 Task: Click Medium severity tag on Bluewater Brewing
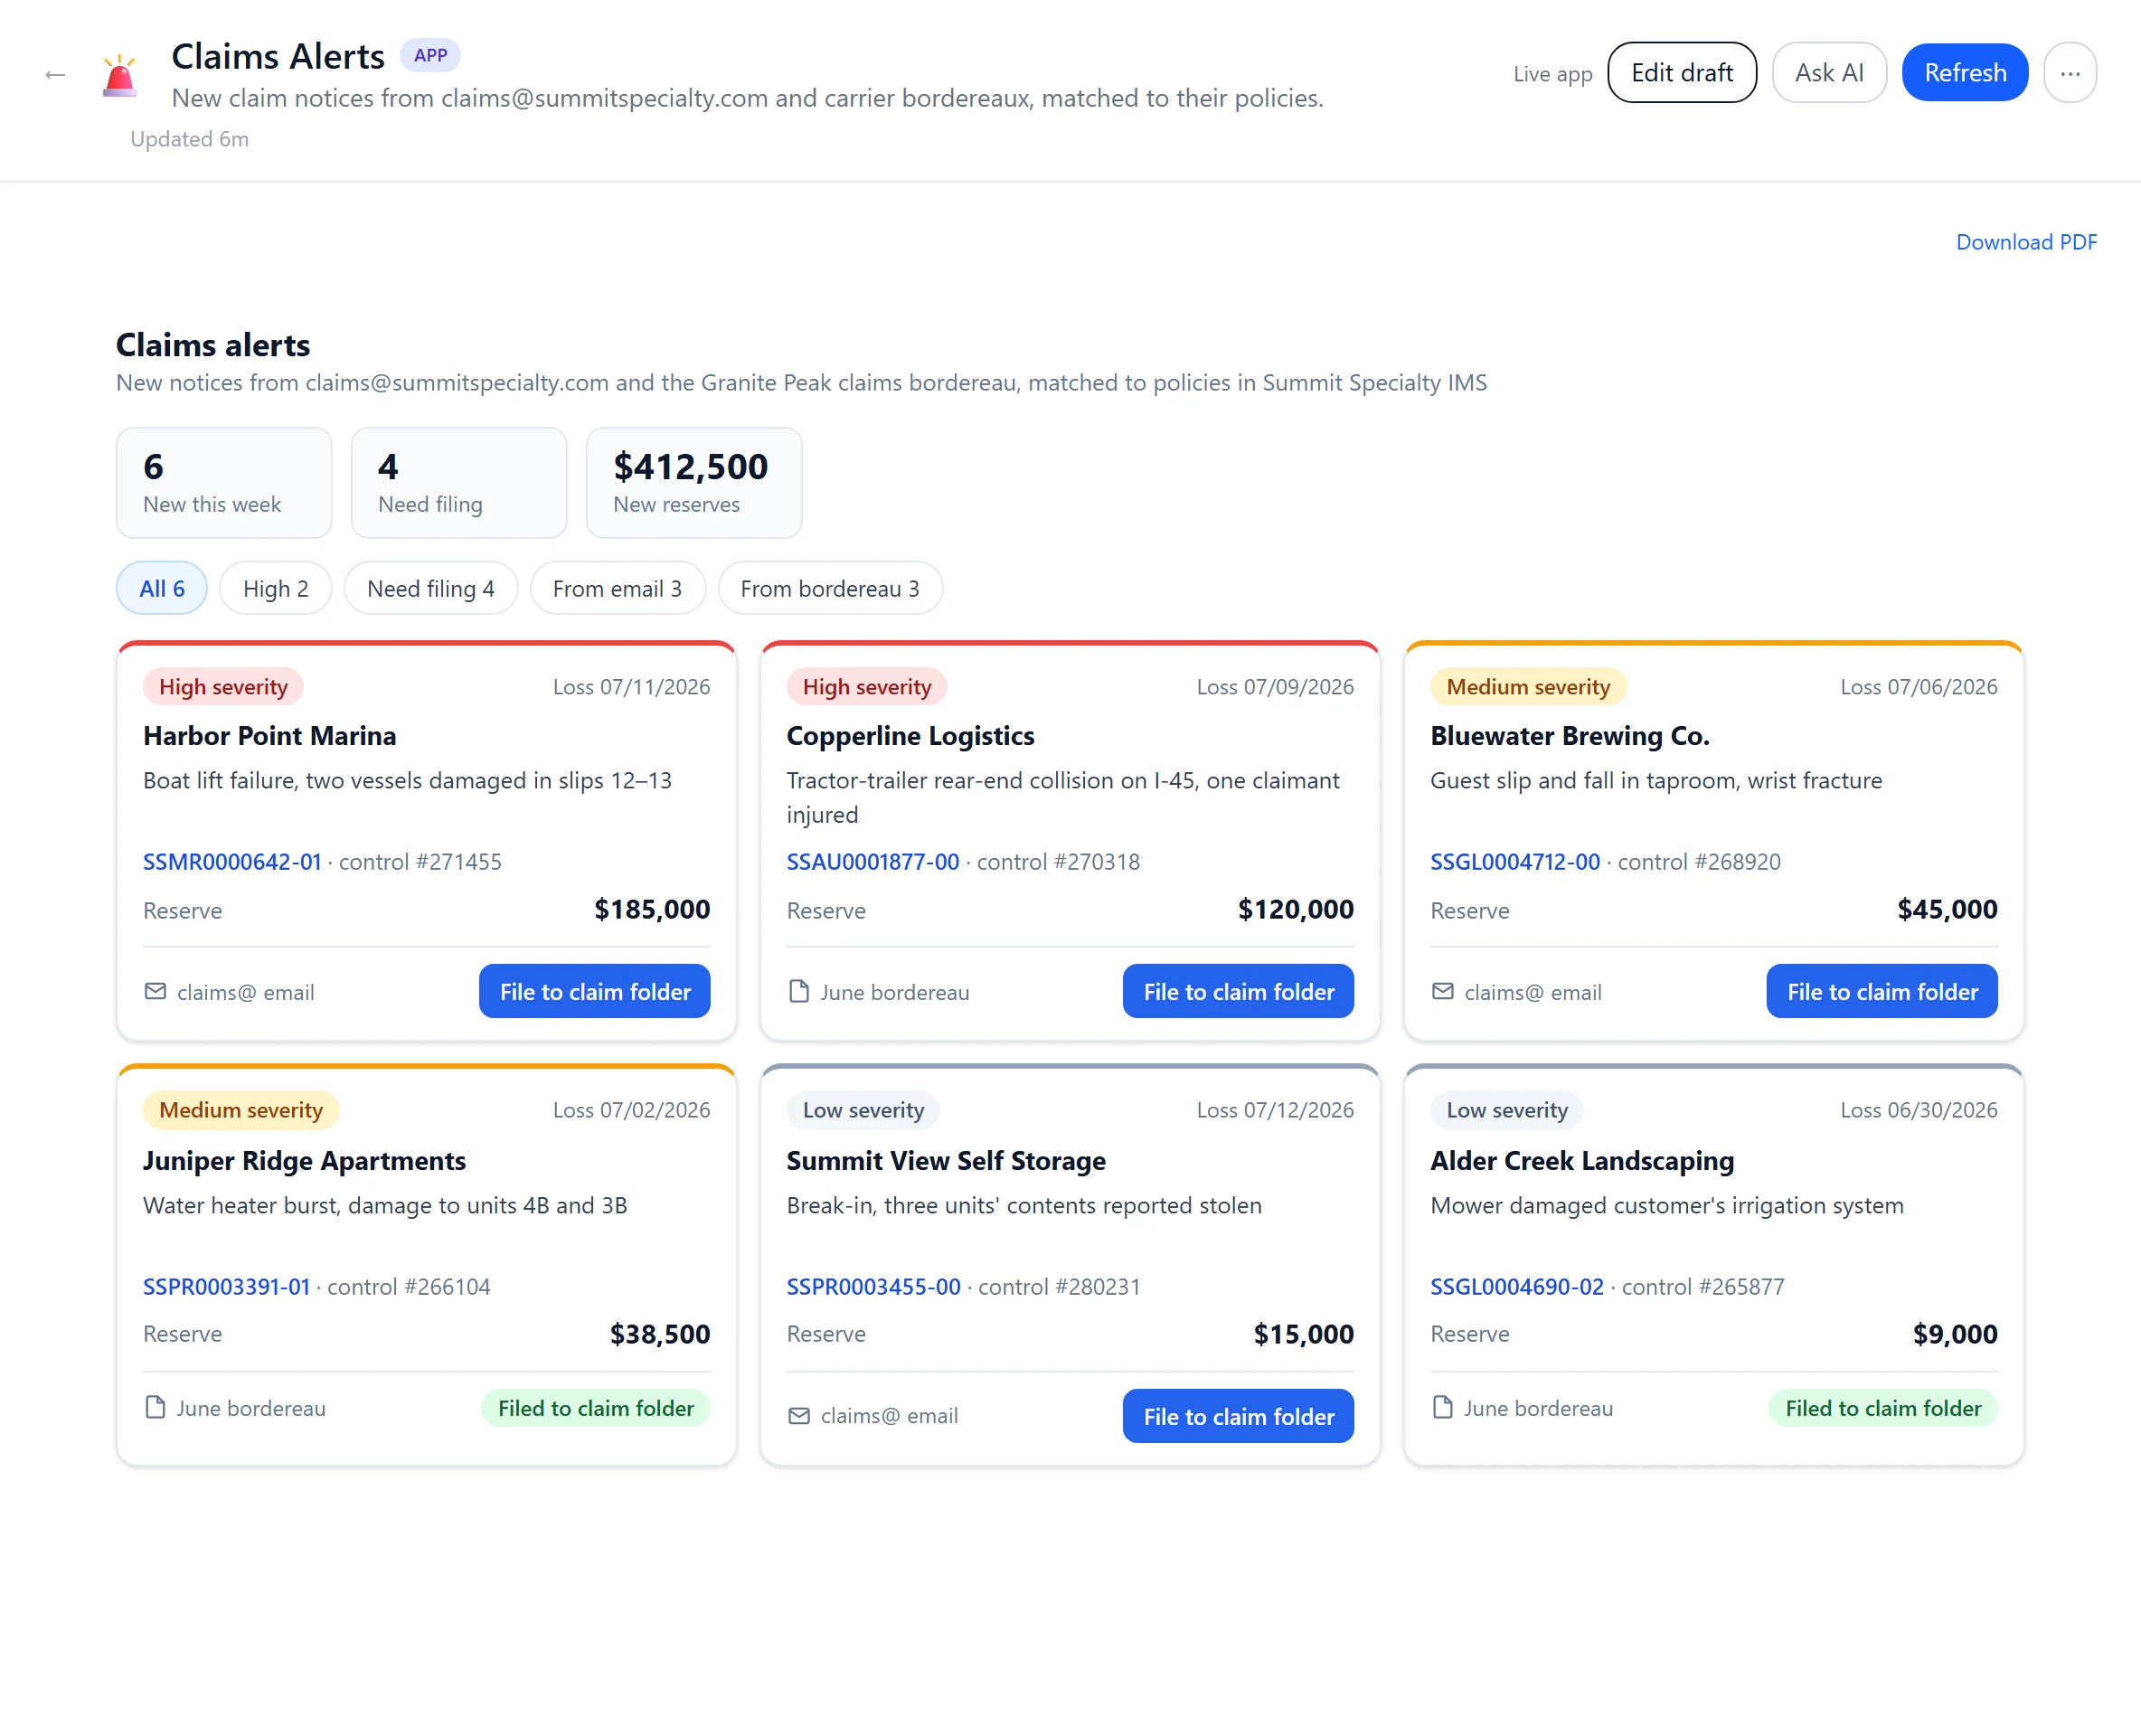(1527, 686)
